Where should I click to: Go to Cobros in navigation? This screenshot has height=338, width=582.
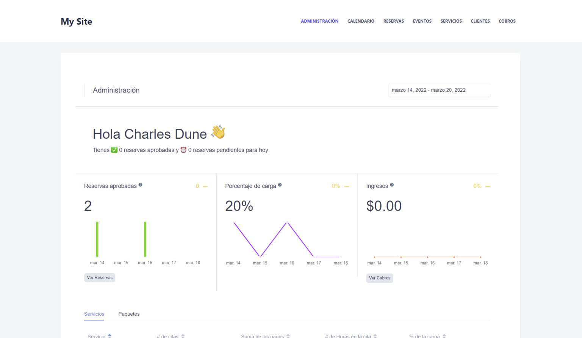tap(507, 21)
